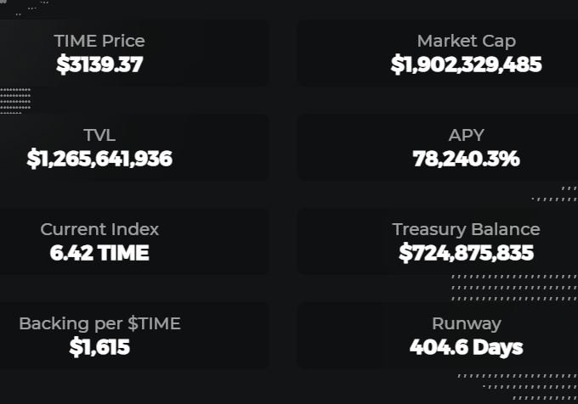Viewport: 578px width, 404px height.
Task: Select the Market Cap label text
Action: [x=467, y=41]
